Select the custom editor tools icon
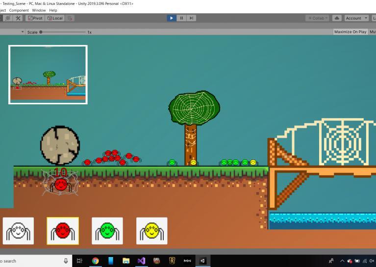This screenshot has height=267, width=376. coord(19,18)
